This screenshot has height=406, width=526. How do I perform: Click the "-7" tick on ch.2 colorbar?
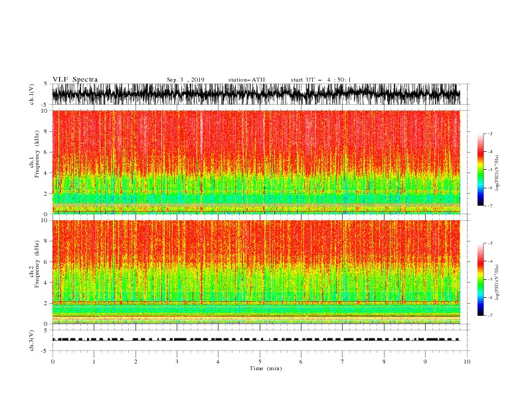pos(490,316)
